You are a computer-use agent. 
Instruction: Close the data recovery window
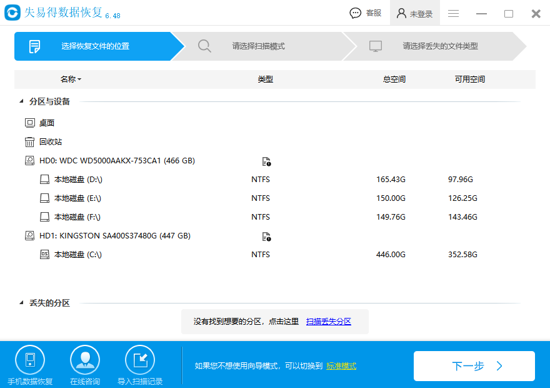(536, 14)
